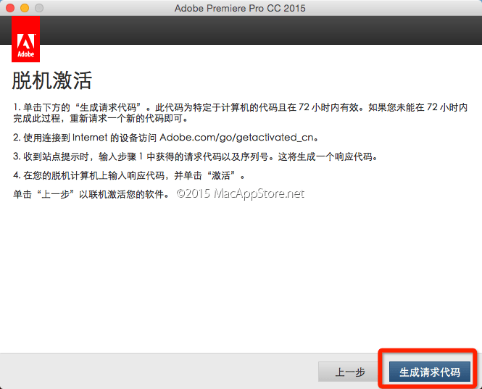
Task: Minimize the window using the yellow button
Action: pos(25,8)
